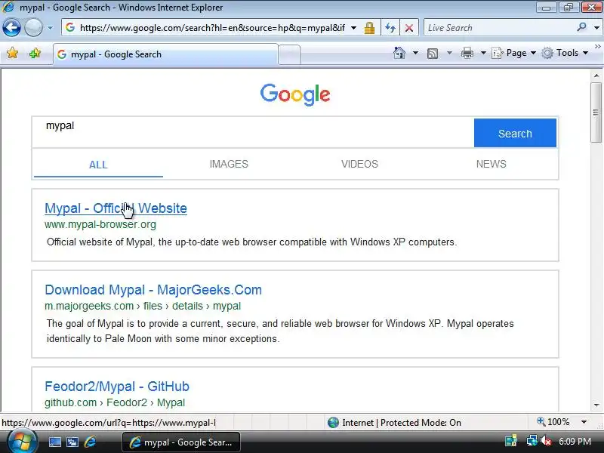Screen dimensions: 604x453
Task: Expand the Feeds dropdown arrow
Action: point(449,53)
